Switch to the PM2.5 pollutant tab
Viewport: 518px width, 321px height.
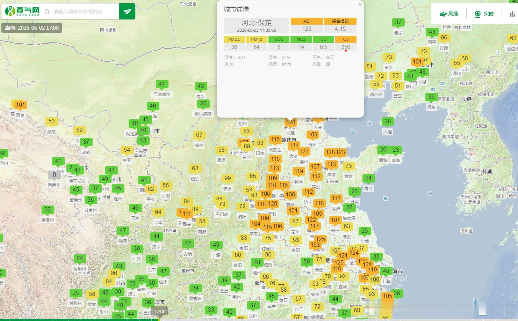pos(234,39)
